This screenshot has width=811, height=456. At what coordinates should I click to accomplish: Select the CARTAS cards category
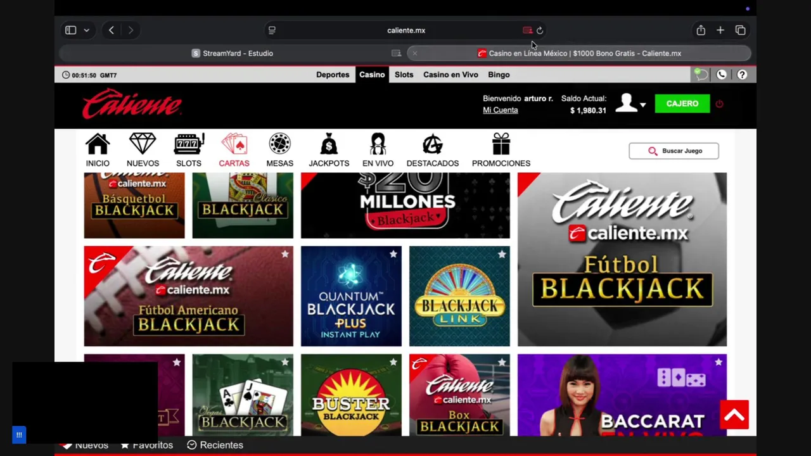pos(234,151)
